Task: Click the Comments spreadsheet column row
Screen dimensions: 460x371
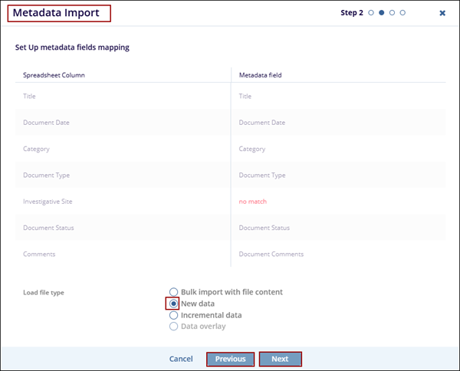Action: click(39, 254)
